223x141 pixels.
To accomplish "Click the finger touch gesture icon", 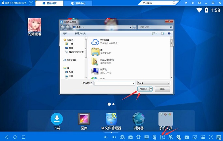I will tap(154, 137).
